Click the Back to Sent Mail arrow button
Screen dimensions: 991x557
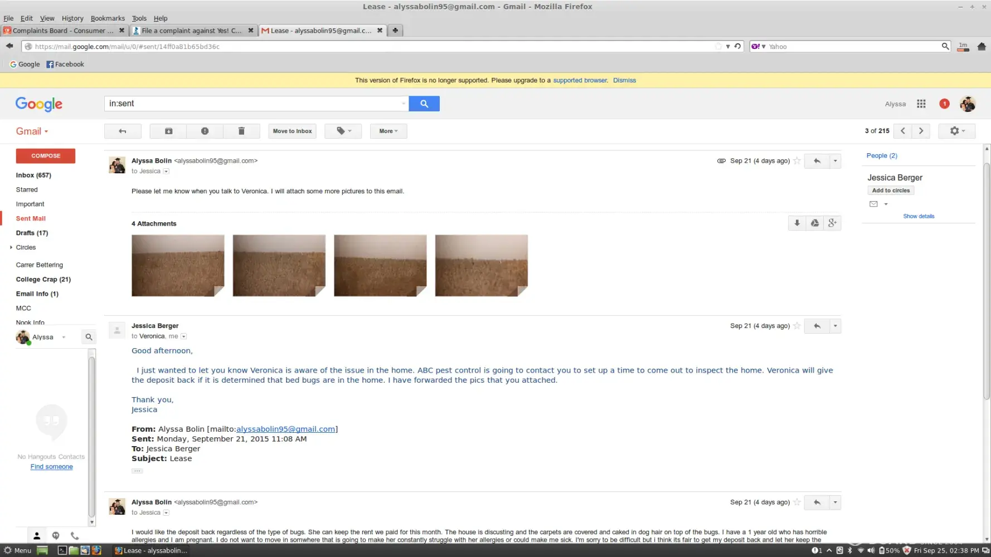click(x=123, y=131)
